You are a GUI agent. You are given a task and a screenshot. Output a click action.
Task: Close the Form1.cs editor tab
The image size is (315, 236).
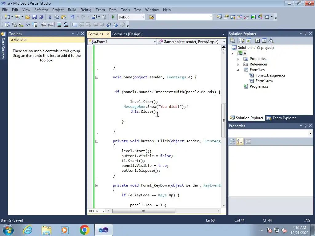coord(108,34)
